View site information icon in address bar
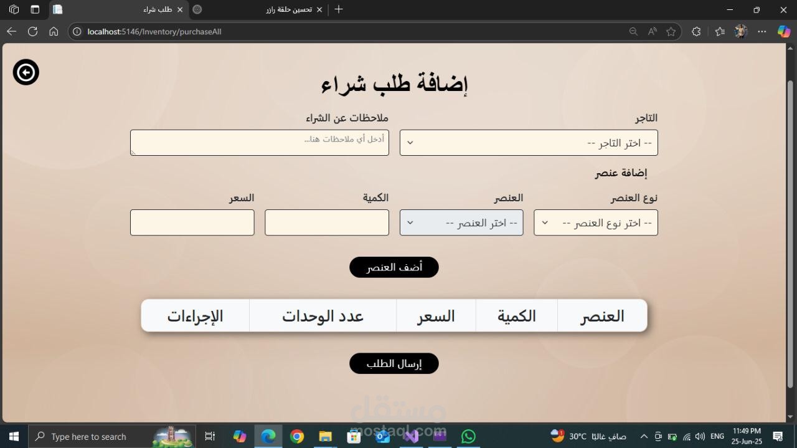Screen dimensions: 797x448 click(x=77, y=31)
